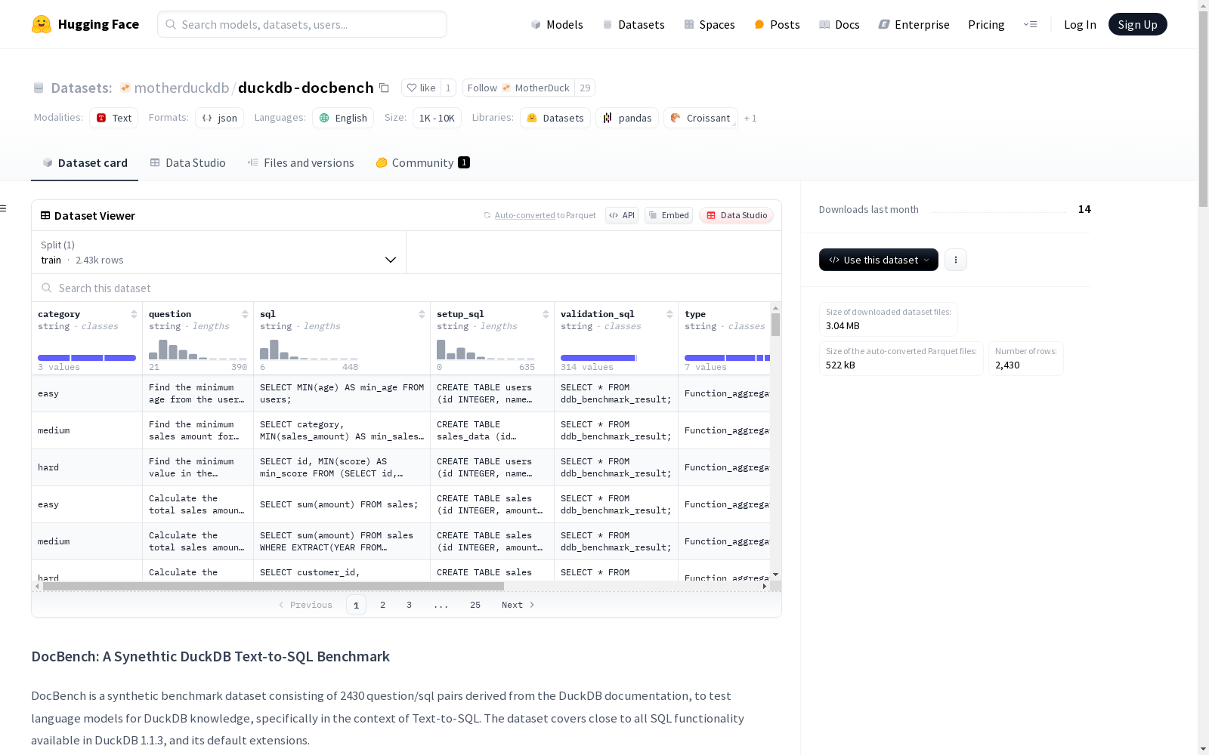Viewport: 1209px width, 755px height.
Task: Click the json format tag
Action: click(x=219, y=118)
